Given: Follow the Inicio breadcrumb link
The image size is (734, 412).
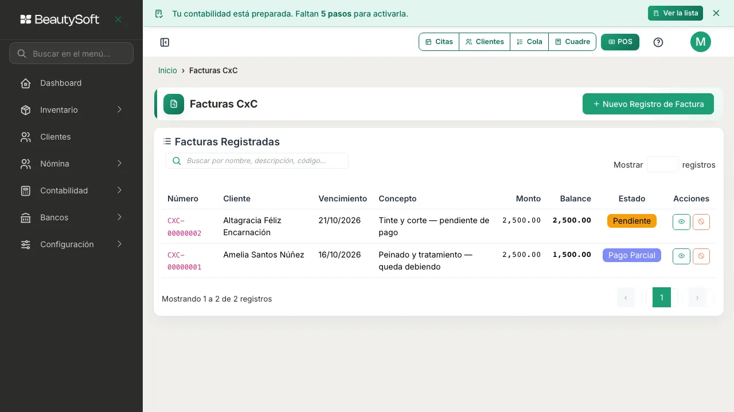Looking at the screenshot, I should click(x=167, y=70).
